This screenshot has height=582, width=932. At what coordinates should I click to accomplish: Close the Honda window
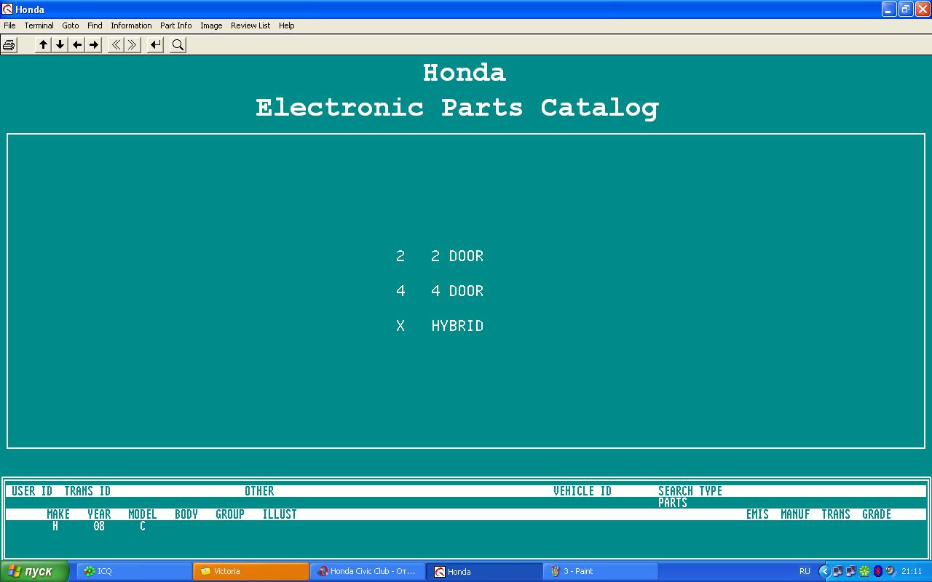923,9
